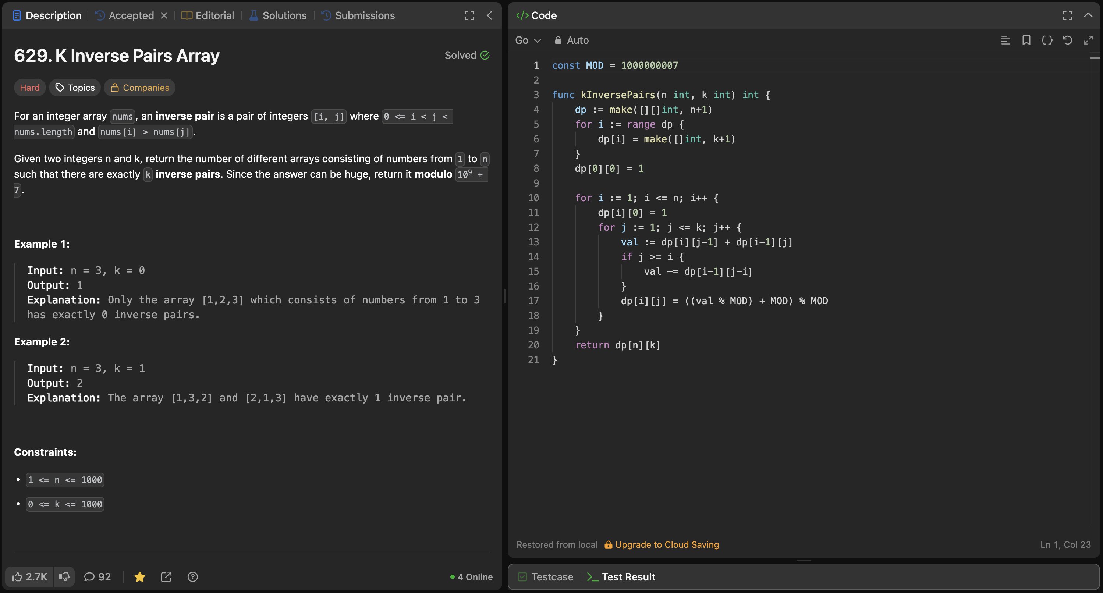Click Upgrade to Cloud Saving link
1103x593 pixels.
pyautogui.click(x=662, y=544)
